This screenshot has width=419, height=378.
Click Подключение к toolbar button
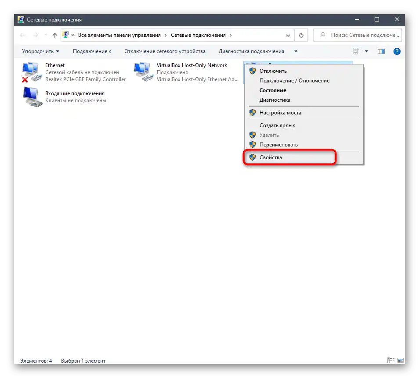point(92,51)
